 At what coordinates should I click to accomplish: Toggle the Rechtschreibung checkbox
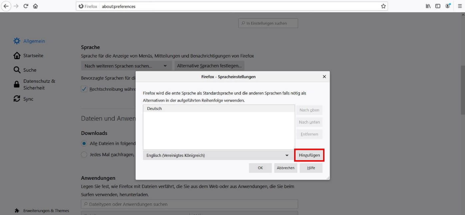coord(84,89)
